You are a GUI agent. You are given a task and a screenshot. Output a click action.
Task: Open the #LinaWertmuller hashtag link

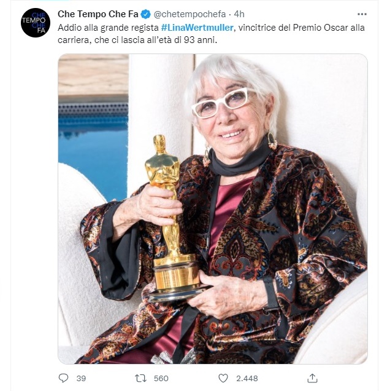pos(197,28)
